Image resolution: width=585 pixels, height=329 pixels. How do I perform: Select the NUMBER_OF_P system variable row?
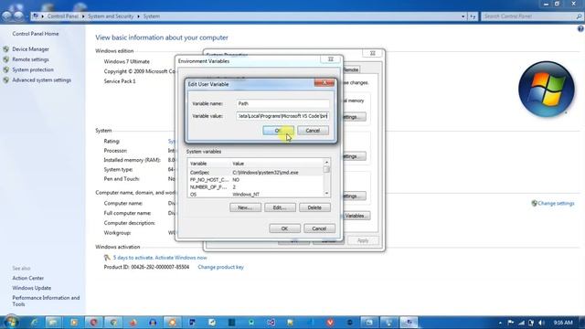coord(256,186)
